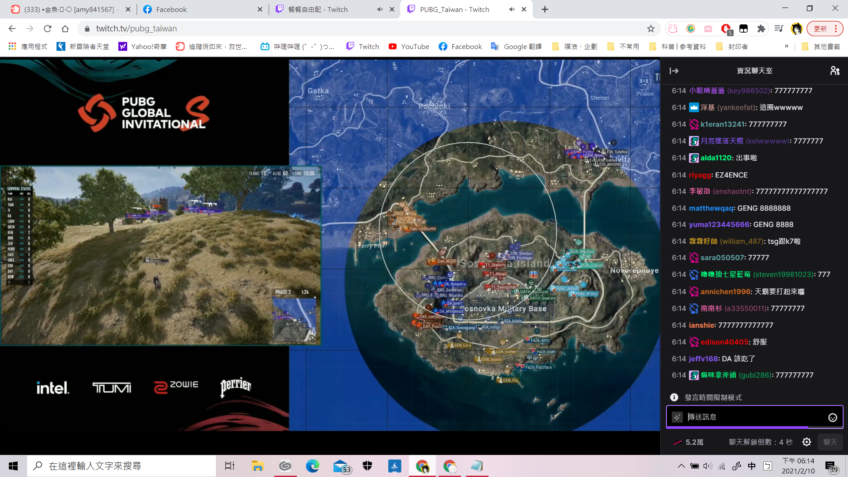Click username k1eran13241 in chat
Image resolution: width=848 pixels, height=477 pixels.
point(723,124)
